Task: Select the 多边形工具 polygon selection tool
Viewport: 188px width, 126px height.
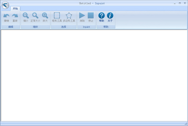Action: click(x=69, y=16)
